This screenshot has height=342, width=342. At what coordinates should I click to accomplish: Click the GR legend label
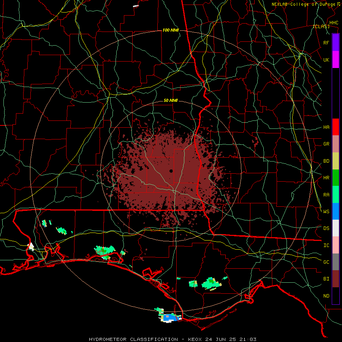[326, 144]
